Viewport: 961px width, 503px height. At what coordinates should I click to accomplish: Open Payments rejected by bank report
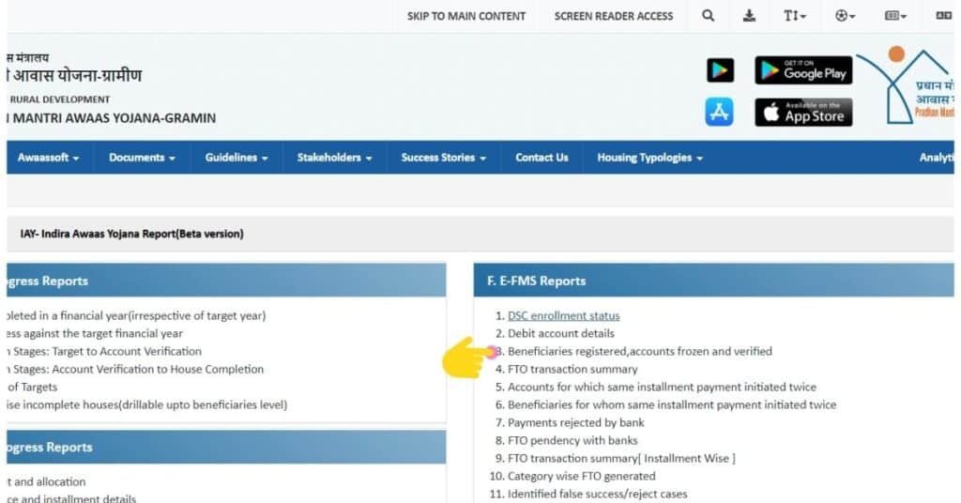pos(575,422)
